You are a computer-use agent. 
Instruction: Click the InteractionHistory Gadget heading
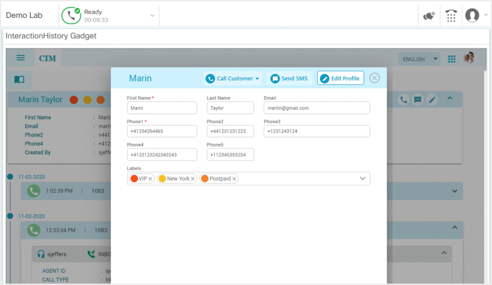pos(51,36)
